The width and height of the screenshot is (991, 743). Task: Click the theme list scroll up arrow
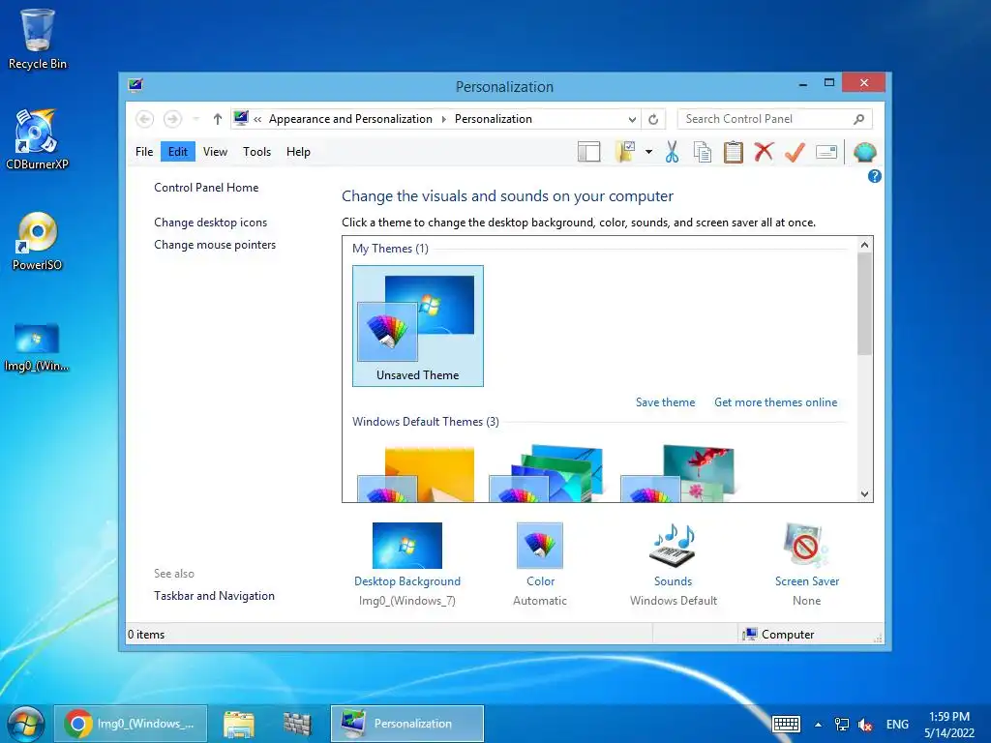(864, 245)
